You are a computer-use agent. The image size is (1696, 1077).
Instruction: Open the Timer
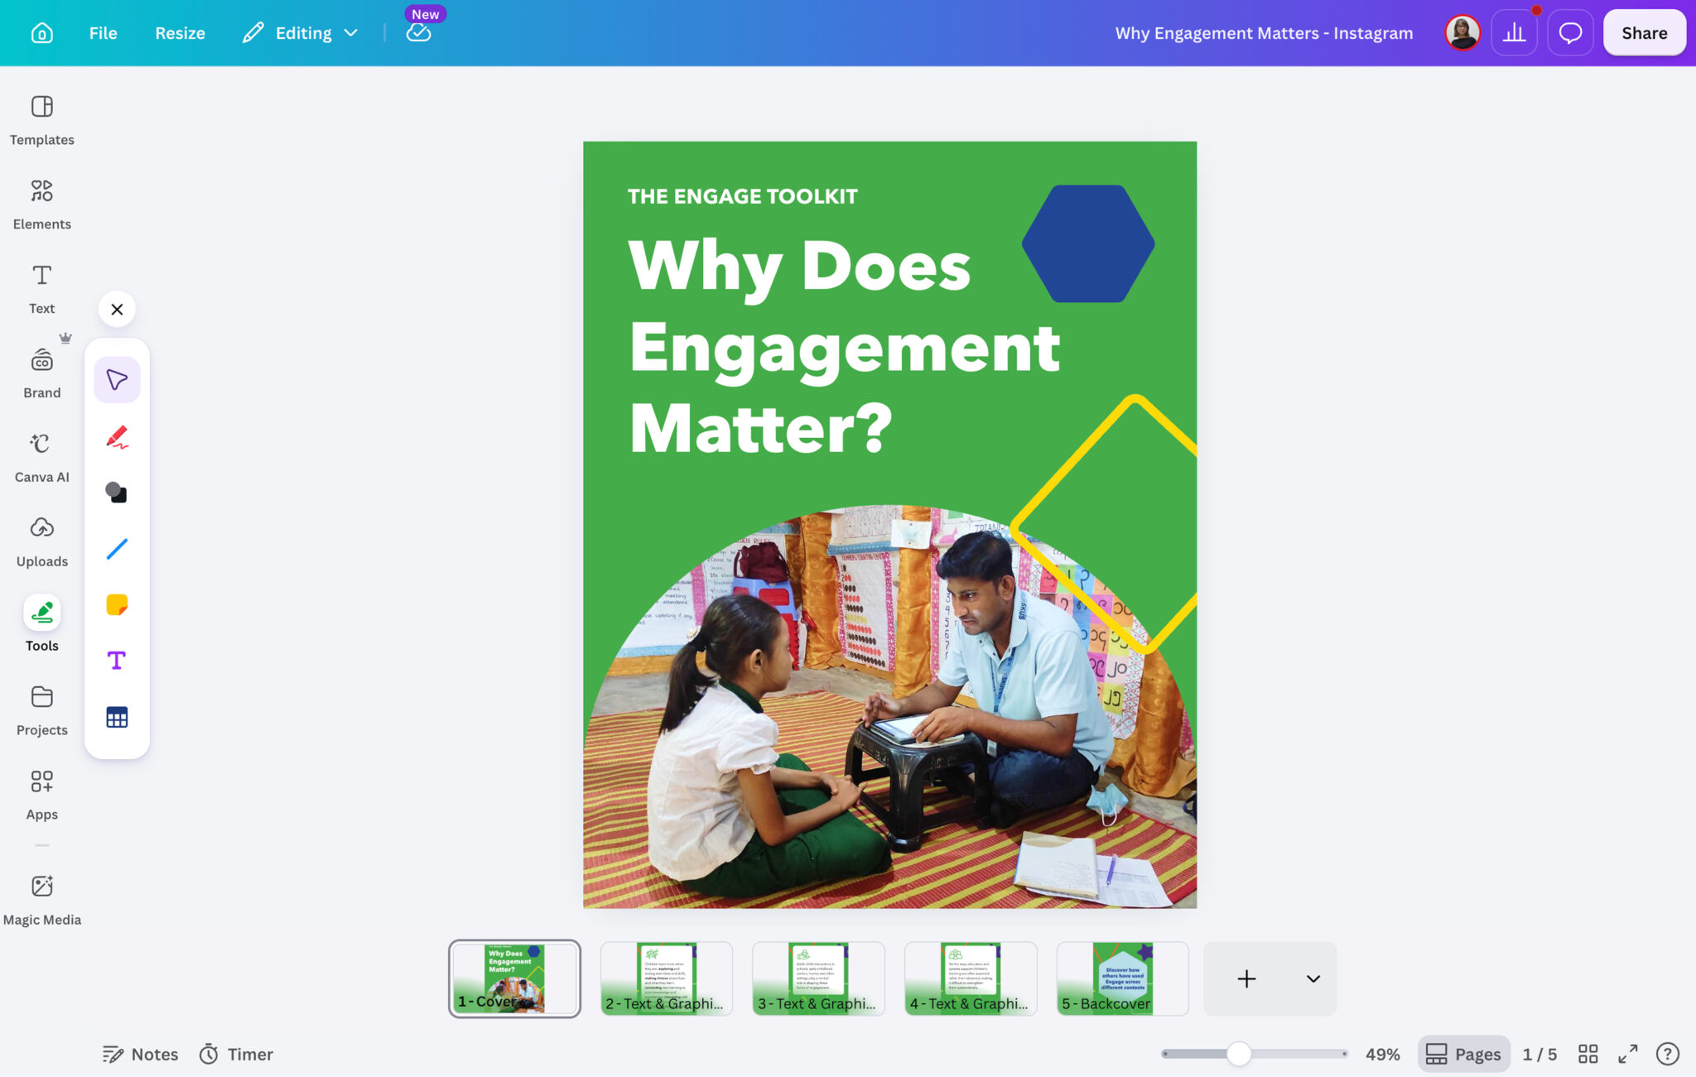coord(237,1054)
